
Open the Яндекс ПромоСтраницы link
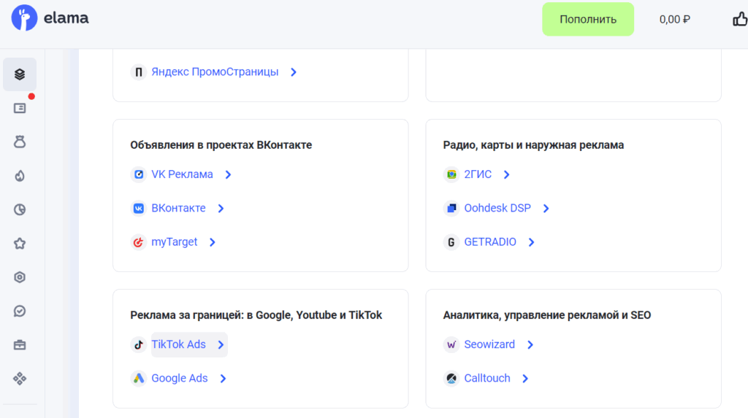[215, 72]
